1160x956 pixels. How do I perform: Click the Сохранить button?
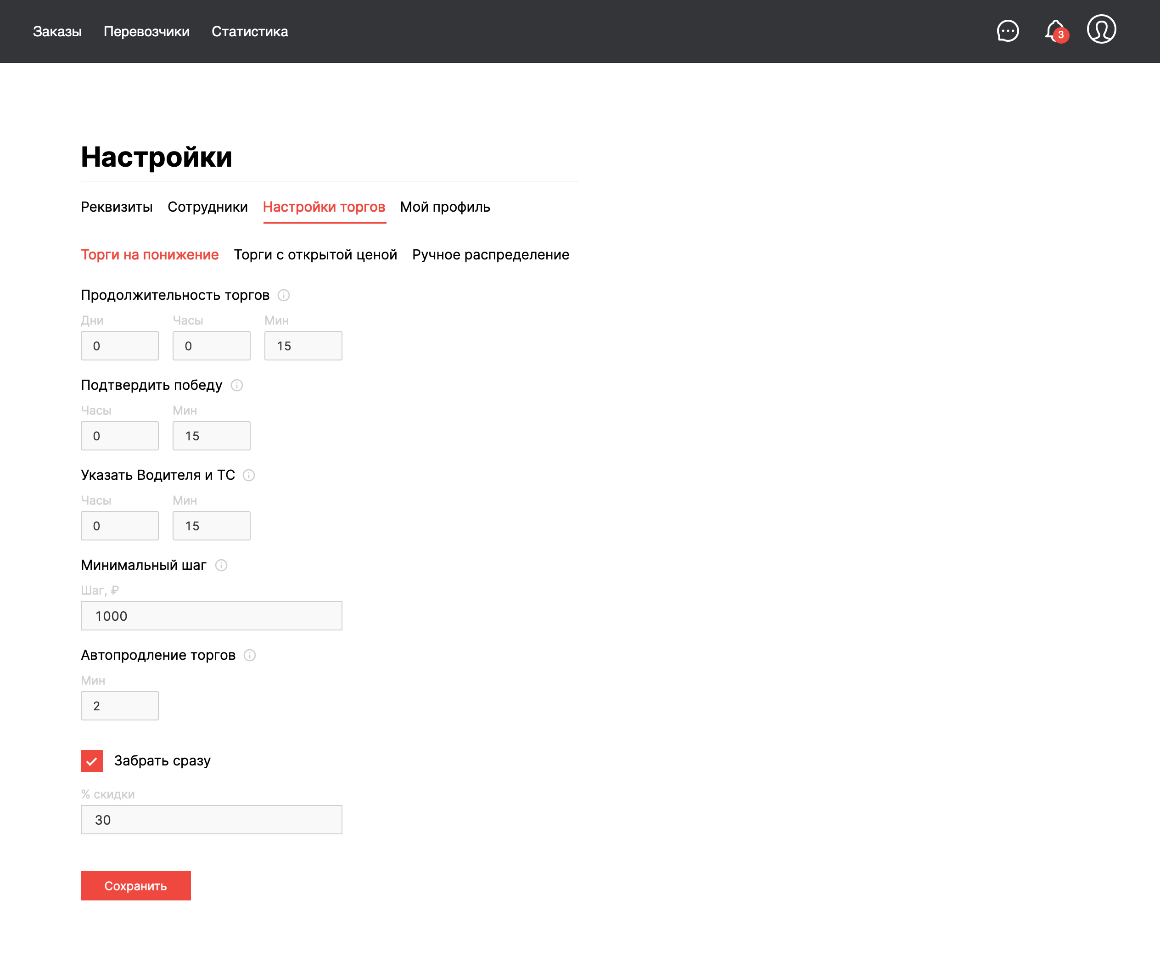135,885
